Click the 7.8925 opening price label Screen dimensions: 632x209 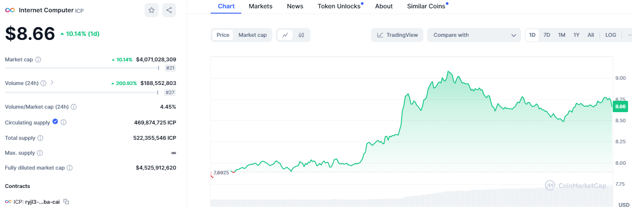tap(221, 173)
